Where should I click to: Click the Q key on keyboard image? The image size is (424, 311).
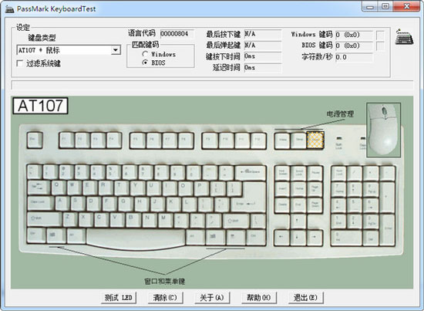[59, 188]
